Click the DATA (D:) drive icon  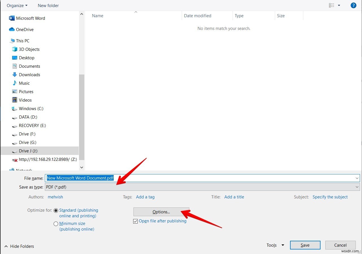pos(15,117)
